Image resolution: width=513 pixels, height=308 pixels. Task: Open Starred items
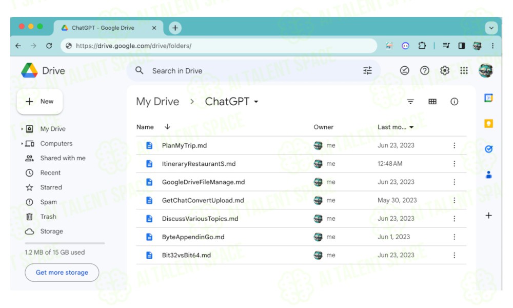tap(51, 187)
